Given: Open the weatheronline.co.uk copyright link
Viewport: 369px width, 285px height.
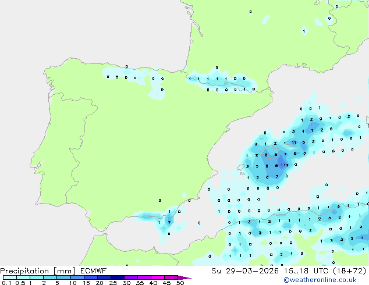Looking at the screenshot, I should click(x=320, y=280).
